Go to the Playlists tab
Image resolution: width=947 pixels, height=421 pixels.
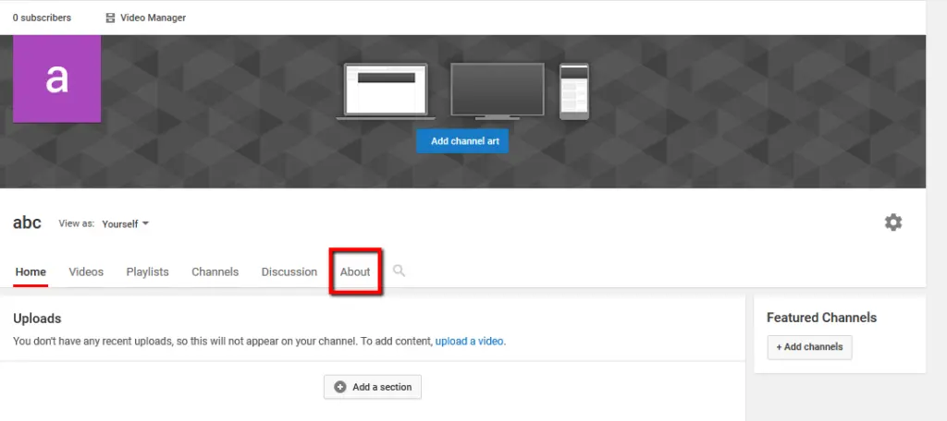click(147, 272)
